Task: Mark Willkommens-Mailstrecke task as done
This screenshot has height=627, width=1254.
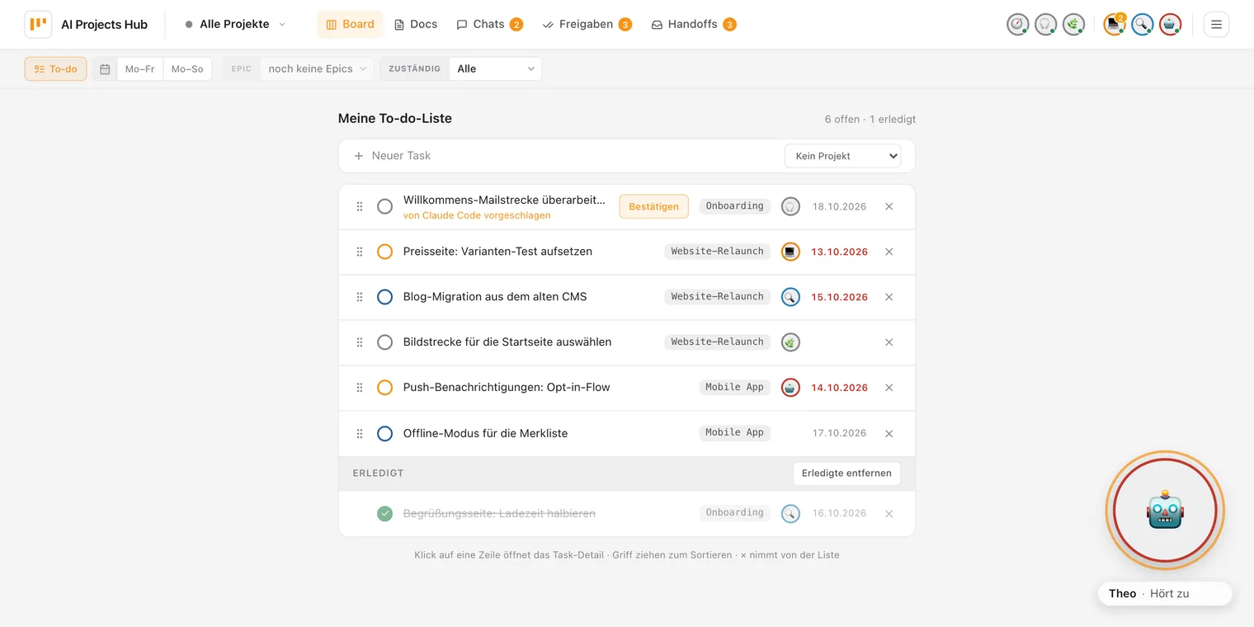Action: click(384, 206)
